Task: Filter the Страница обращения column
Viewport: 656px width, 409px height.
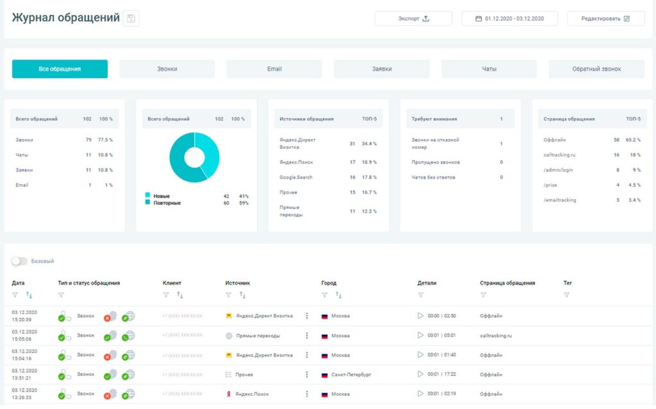Action: coord(483,295)
